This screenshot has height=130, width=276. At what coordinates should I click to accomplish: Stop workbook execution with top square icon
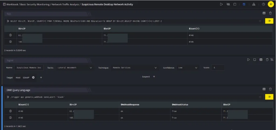coord(235,4)
